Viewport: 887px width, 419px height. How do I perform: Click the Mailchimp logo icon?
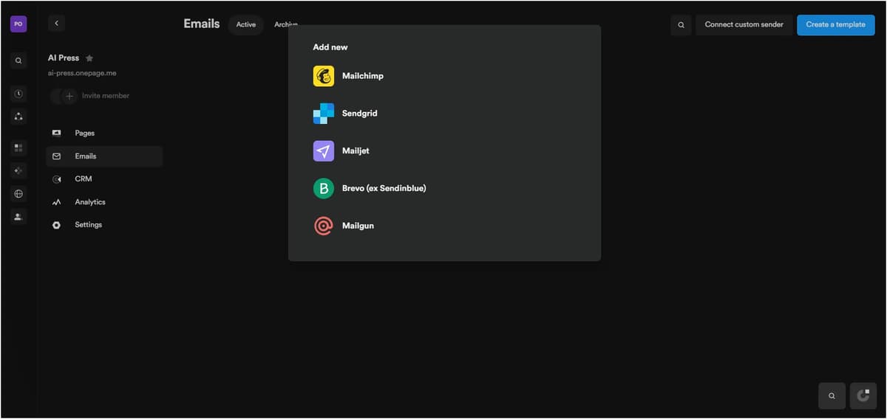tap(324, 76)
